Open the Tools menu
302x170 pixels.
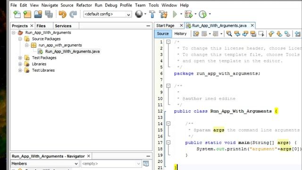(154, 5)
